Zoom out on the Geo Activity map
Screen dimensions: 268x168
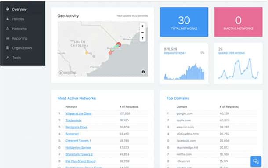click(142, 32)
